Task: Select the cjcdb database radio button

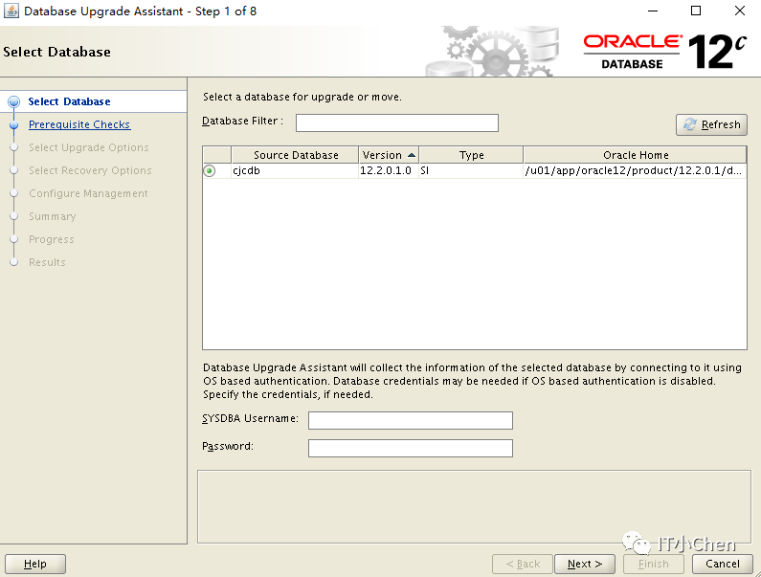Action: tap(210, 171)
